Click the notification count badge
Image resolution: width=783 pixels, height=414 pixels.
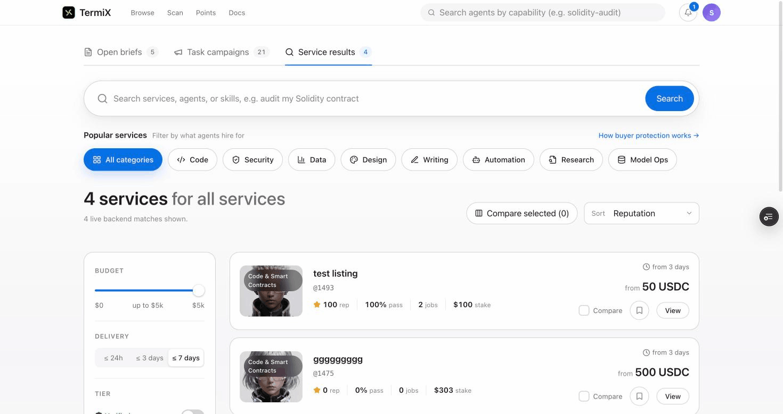click(x=694, y=7)
